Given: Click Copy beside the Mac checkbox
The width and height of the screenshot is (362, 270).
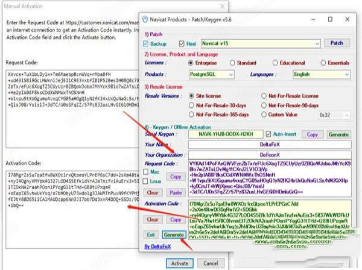Looking at the screenshot, I should pyautogui.click(x=176, y=177).
